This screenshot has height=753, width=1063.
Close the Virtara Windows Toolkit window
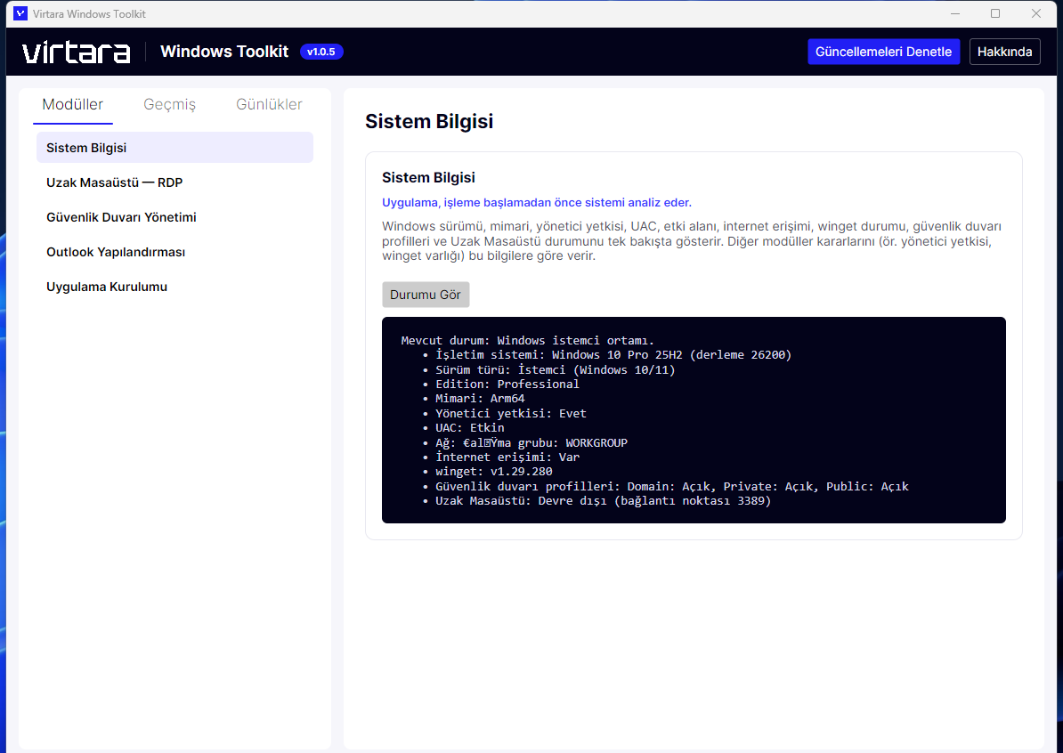(1036, 13)
